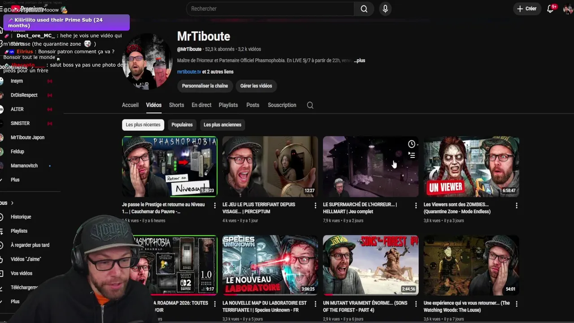The height and width of the screenshot is (323, 574).
Task: Open Phasmophobia Niveau 1 video thumbnail
Action: tap(170, 166)
